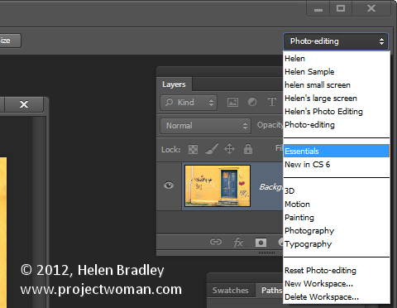
Task: Lock image pixels brush icon
Action: pos(212,149)
